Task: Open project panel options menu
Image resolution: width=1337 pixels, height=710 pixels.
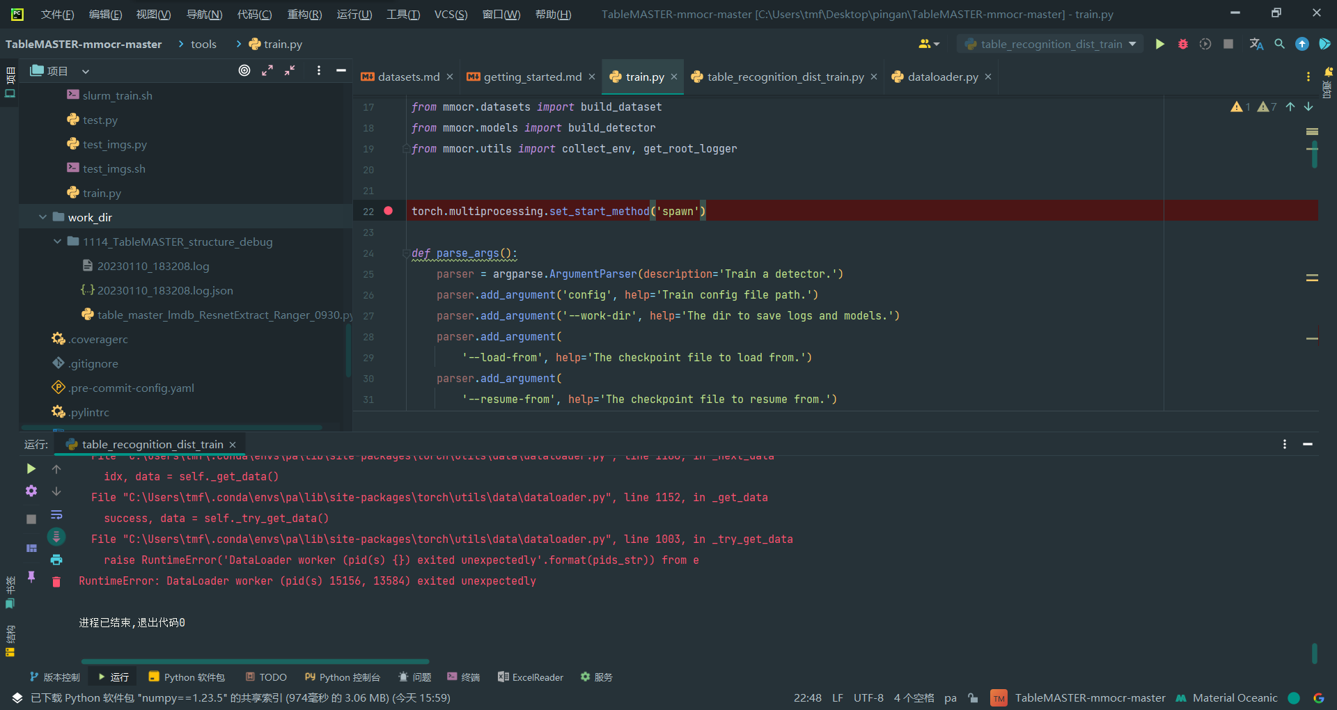Action: (319, 70)
